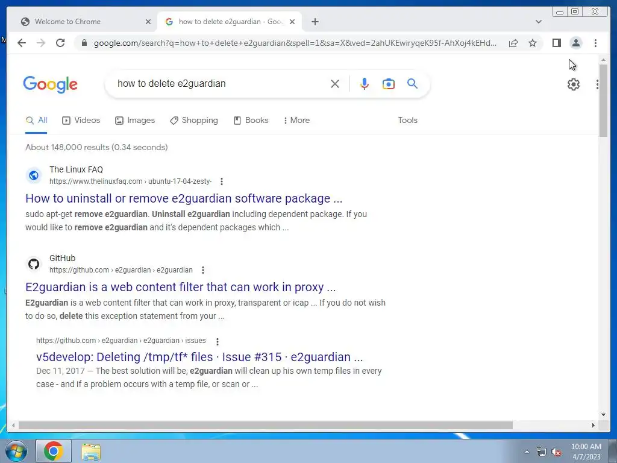Click github.com e2guardian issues URL breadcrumb
The height and width of the screenshot is (463, 617).
coord(121,341)
